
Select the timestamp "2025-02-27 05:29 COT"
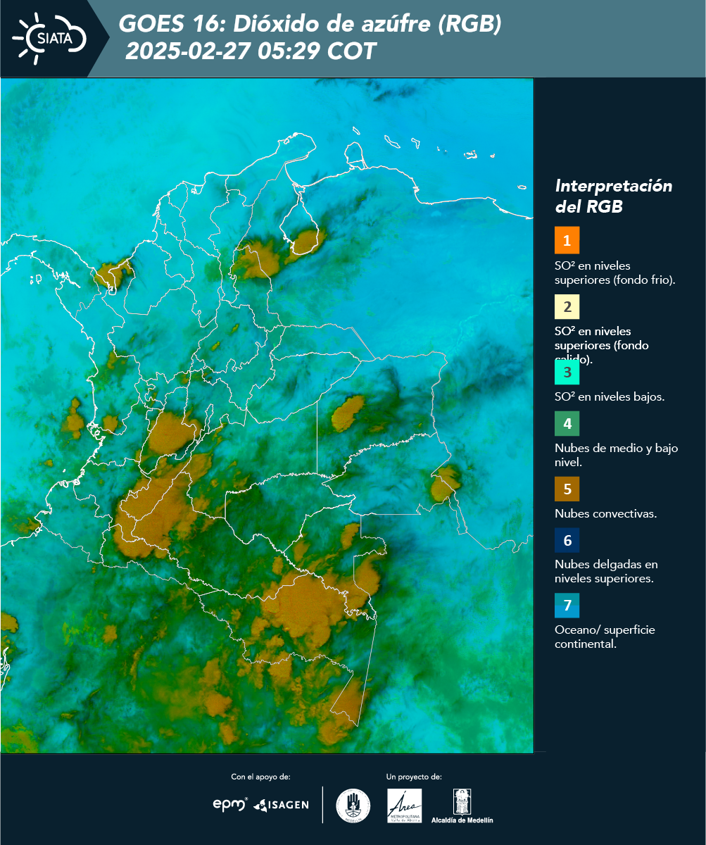point(251,51)
